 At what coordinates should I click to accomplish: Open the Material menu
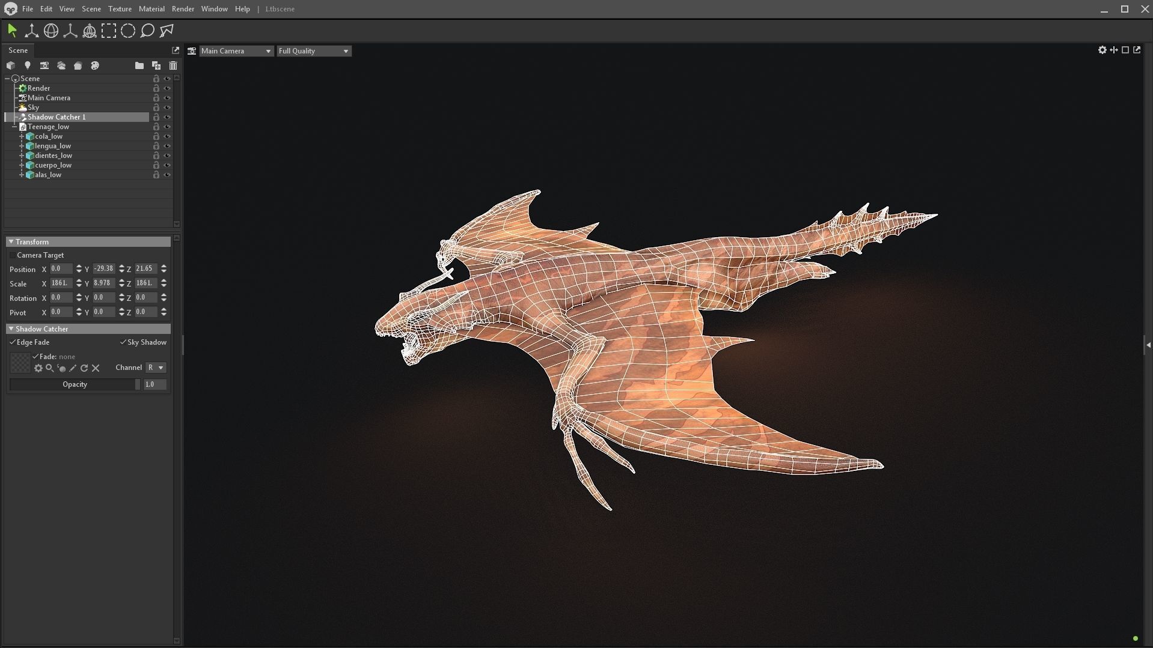click(151, 9)
